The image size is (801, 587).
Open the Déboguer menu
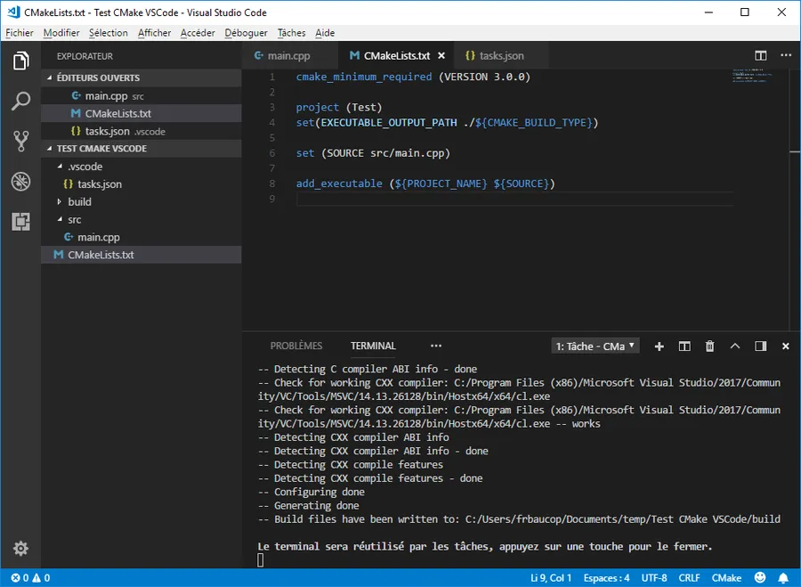[x=246, y=33]
